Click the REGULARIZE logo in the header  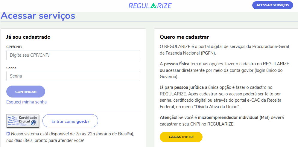150,6
